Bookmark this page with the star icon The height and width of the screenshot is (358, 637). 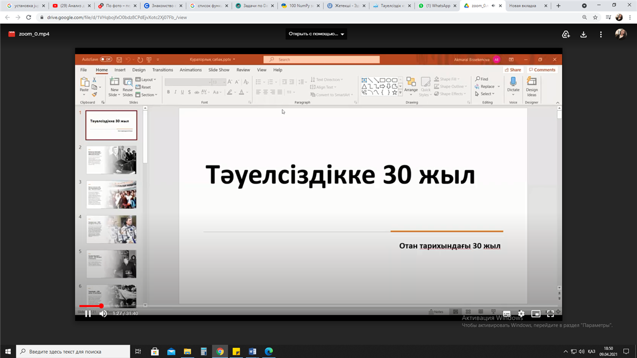[x=595, y=18]
